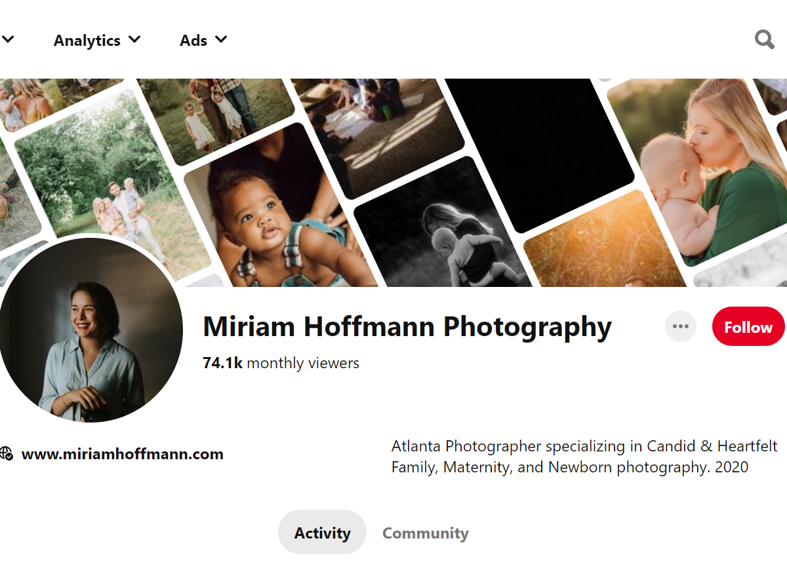Click the search magnifier icon

coord(764,40)
